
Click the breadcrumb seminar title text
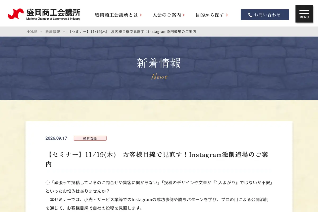(x=132, y=32)
